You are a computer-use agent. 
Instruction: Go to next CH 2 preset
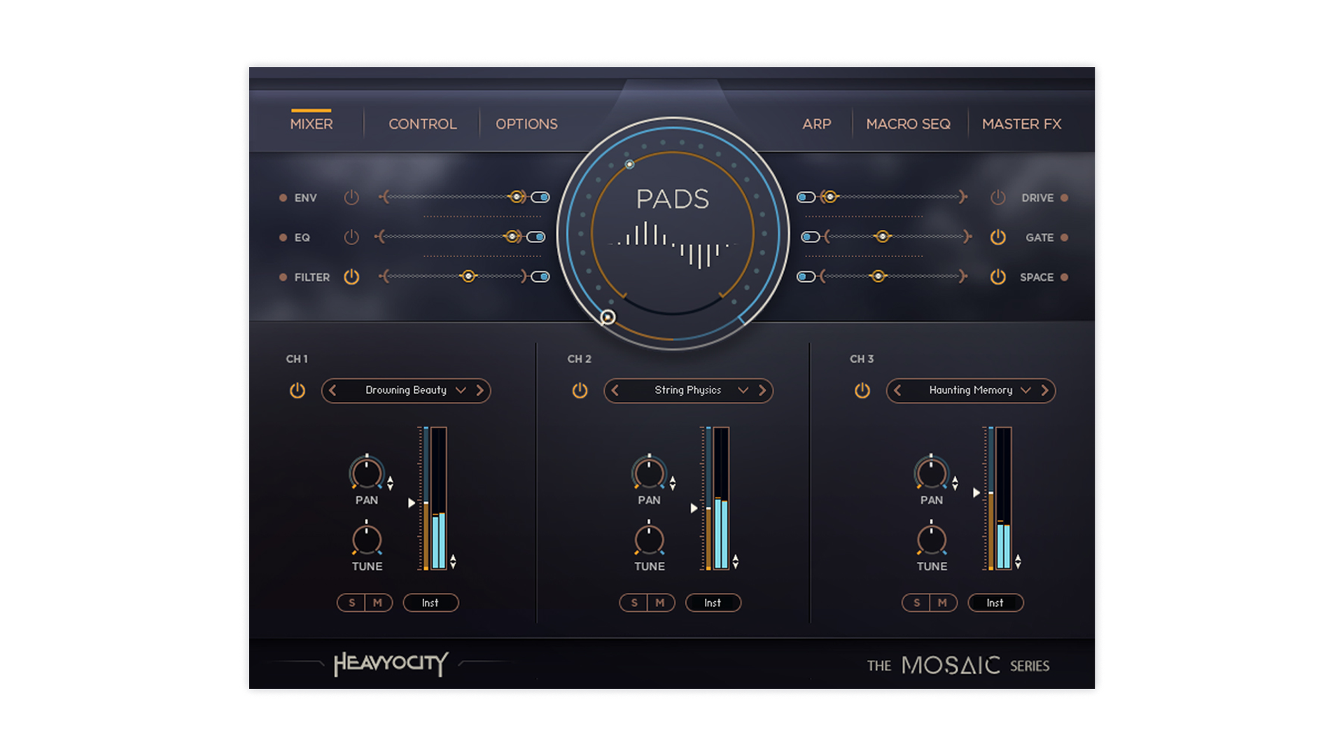(x=762, y=391)
